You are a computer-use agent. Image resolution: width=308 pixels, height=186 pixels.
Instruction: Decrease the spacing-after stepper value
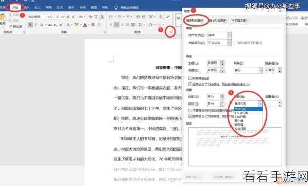(x=222, y=105)
